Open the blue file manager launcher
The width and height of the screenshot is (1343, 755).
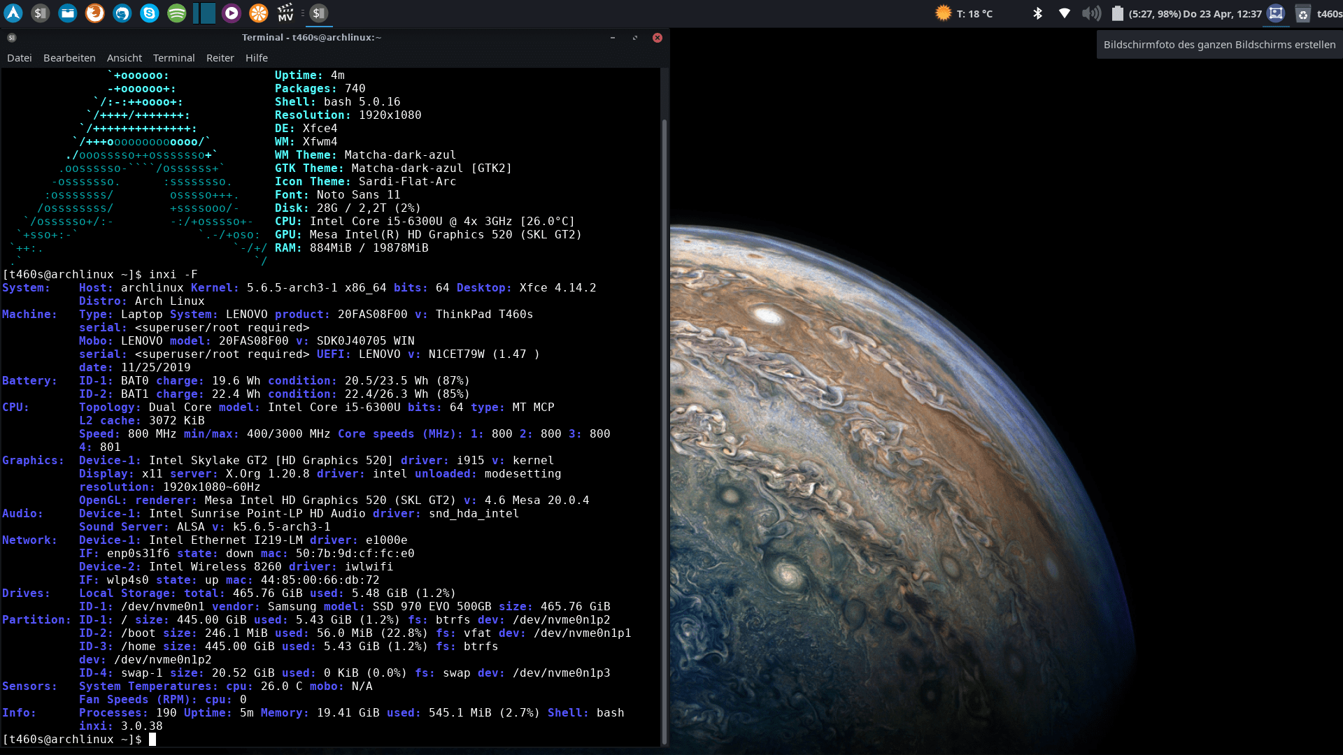pos(68,13)
